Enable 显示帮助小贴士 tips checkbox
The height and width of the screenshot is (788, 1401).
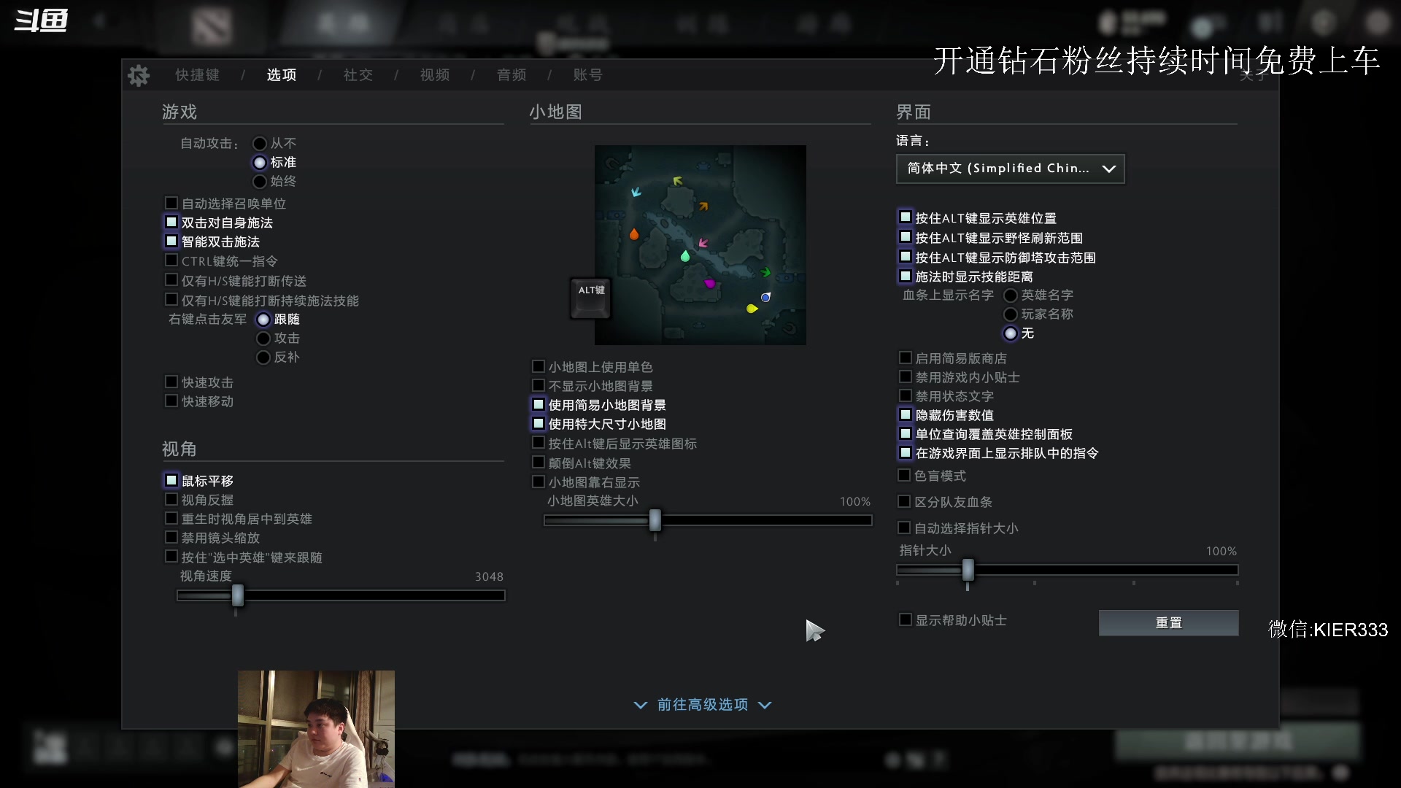905,619
